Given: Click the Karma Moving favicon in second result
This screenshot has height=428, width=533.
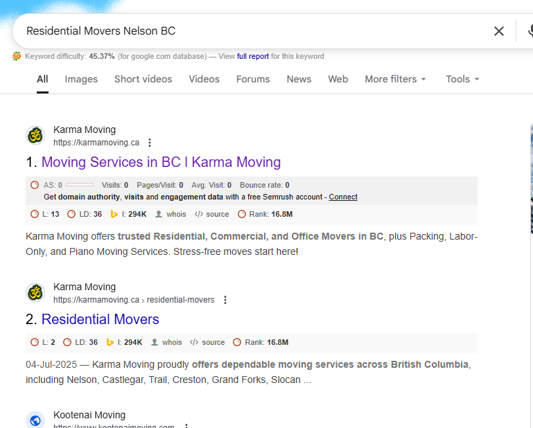Looking at the screenshot, I should 35,293.
